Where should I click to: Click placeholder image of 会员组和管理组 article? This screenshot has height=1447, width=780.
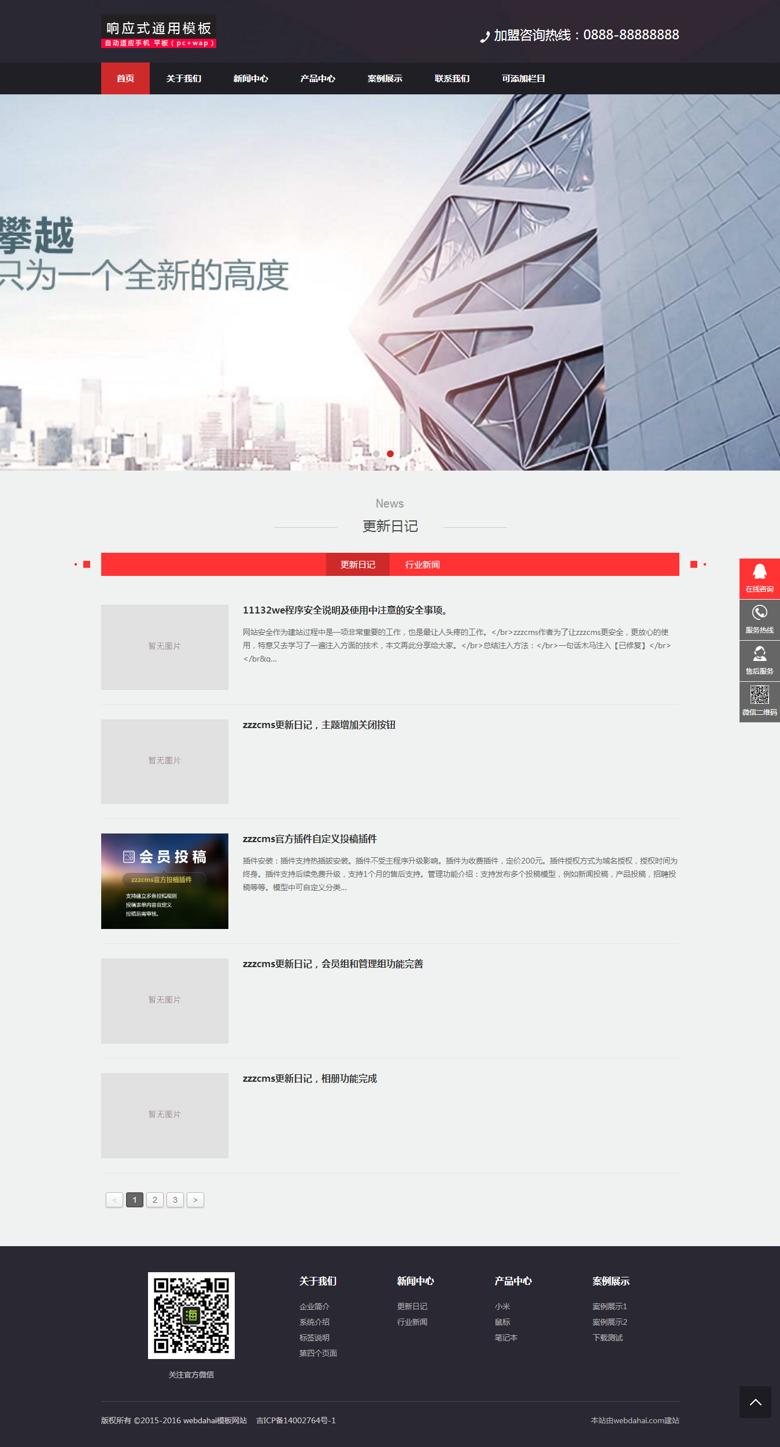coord(165,1001)
